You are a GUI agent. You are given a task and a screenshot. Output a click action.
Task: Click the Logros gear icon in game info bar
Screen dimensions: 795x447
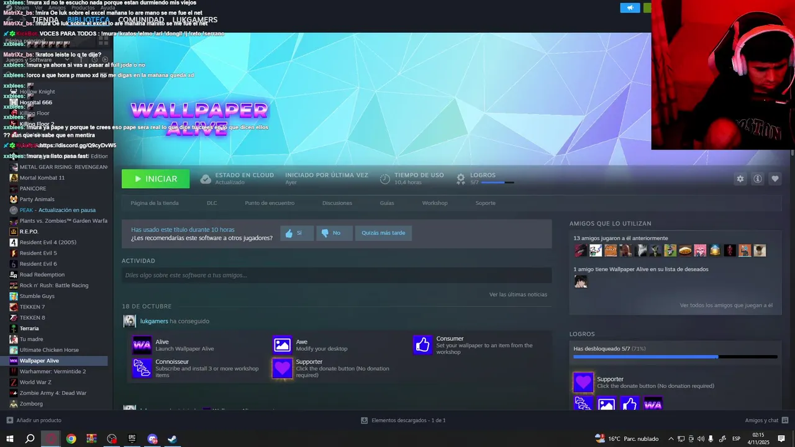[x=461, y=179]
